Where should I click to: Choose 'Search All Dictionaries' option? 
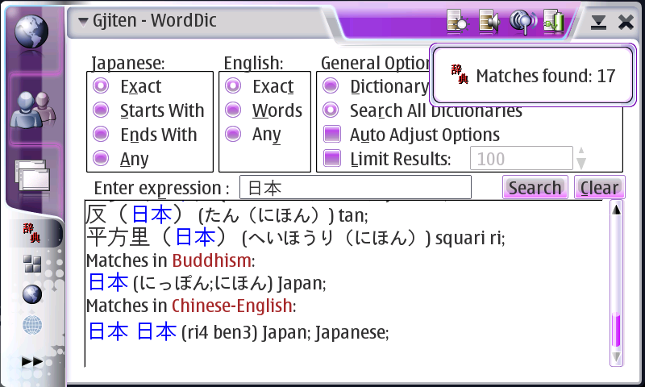tap(331, 110)
